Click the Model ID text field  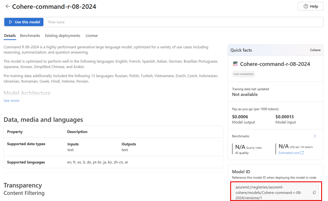pos(276,192)
